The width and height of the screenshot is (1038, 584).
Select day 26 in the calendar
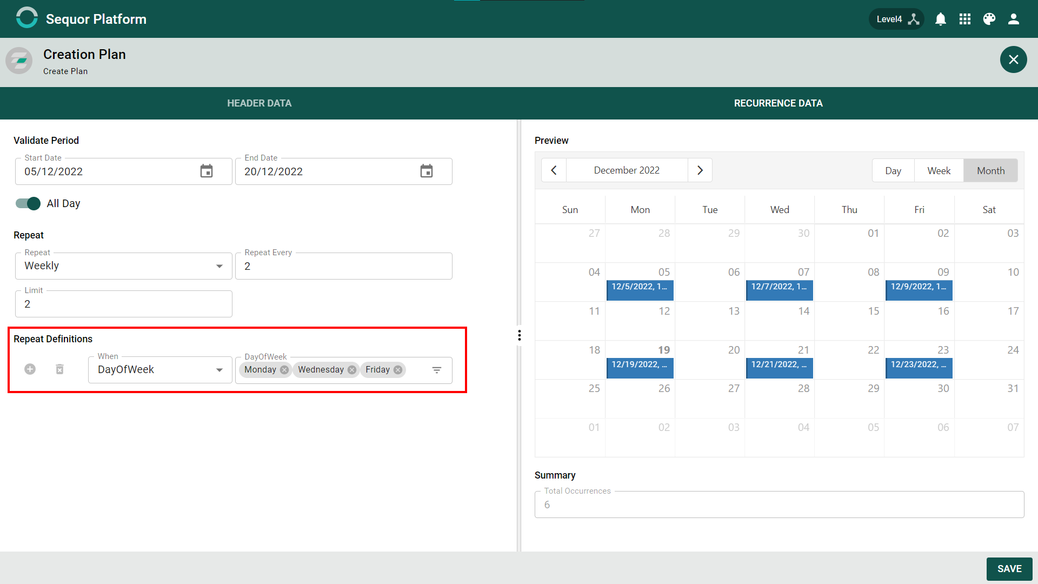tap(640, 399)
